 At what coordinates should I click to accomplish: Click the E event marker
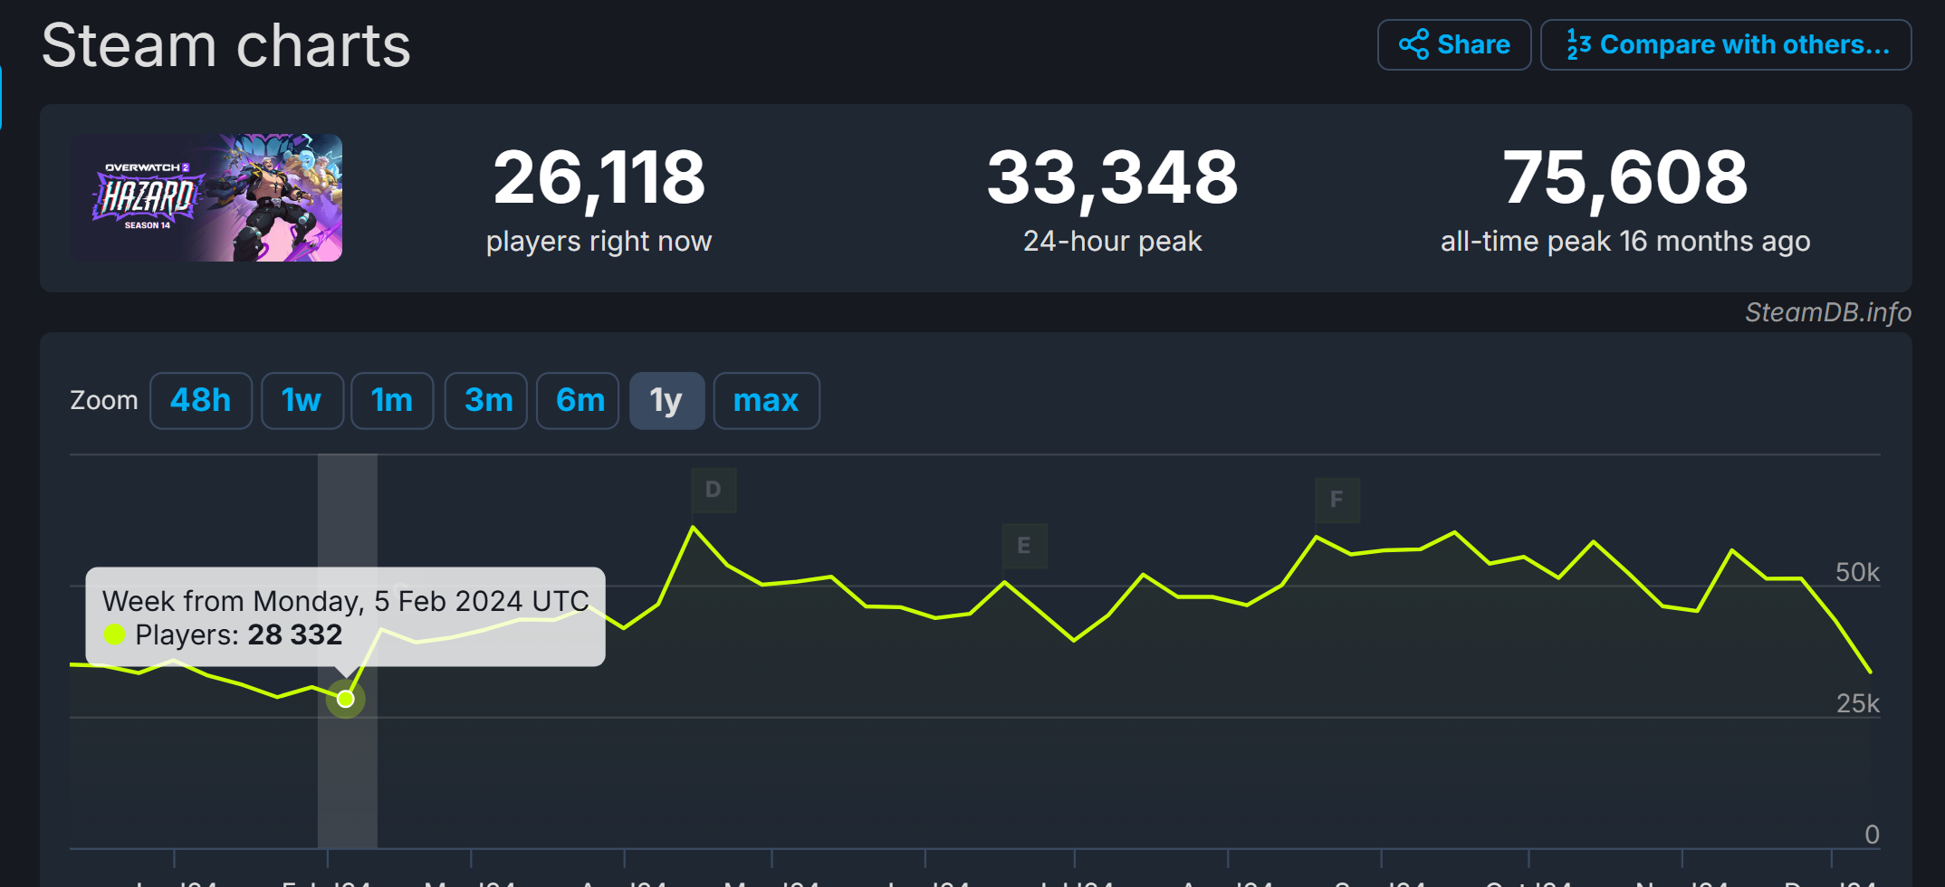point(1024,546)
